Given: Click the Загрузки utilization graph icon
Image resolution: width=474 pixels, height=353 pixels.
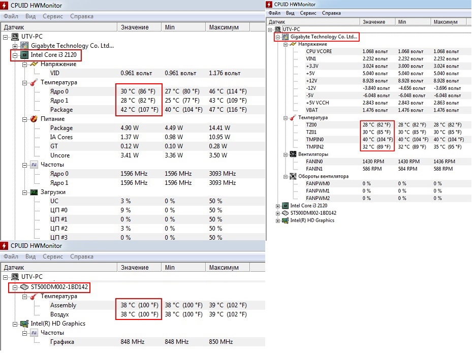Looking at the screenshot, I should (x=34, y=192).
